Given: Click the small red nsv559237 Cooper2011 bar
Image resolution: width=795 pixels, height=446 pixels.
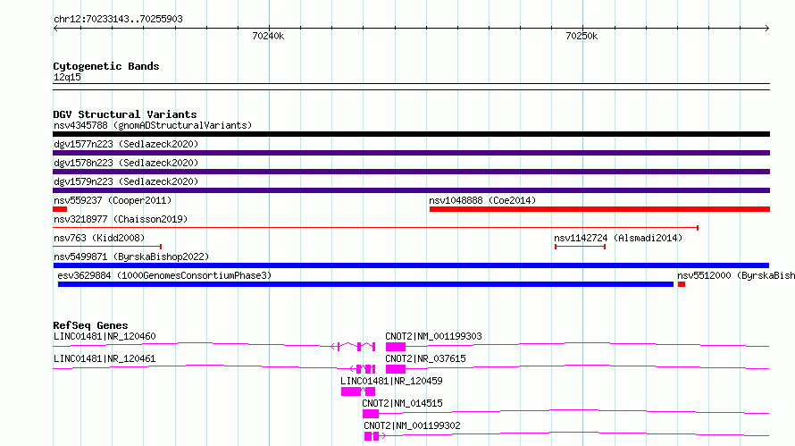Looking at the screenshot, I should click(x=60, y=209).
